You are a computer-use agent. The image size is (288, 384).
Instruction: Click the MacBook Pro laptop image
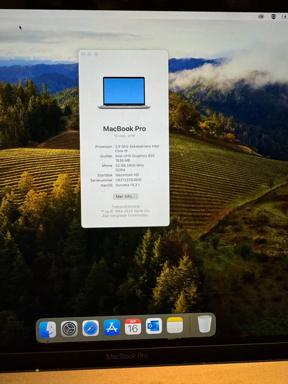point(124,93)
